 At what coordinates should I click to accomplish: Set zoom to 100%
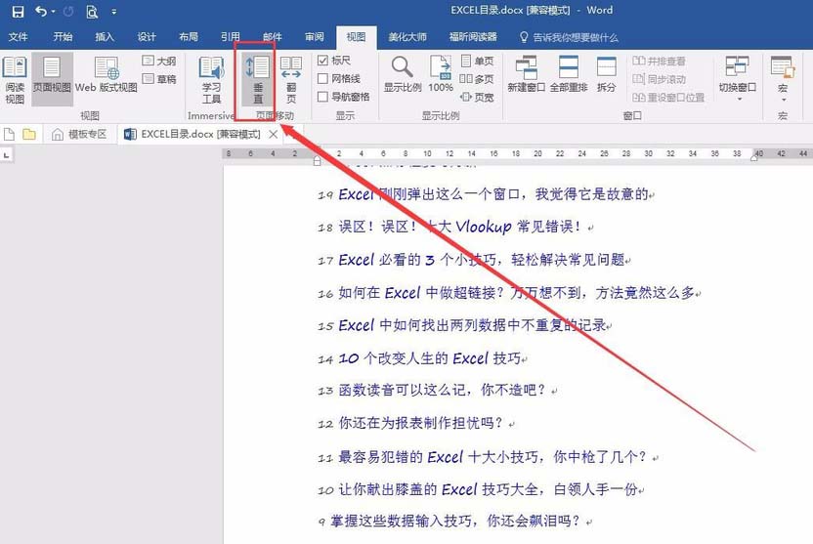(440, 74)
